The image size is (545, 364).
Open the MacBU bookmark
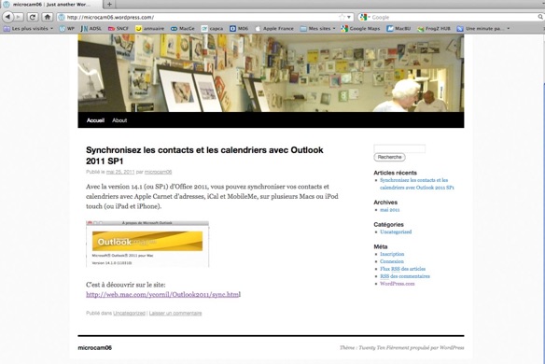(x=398, y=29)
